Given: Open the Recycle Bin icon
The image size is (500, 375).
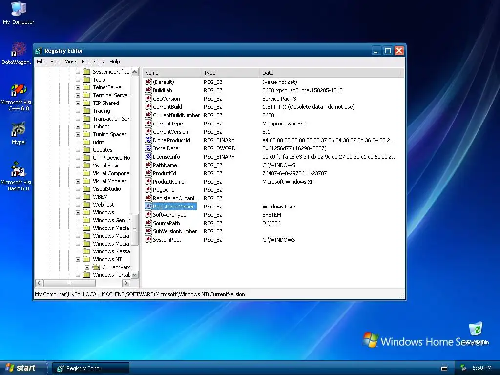Looking at the screenshot, I should pyautogui.click(x=476, y=333).
